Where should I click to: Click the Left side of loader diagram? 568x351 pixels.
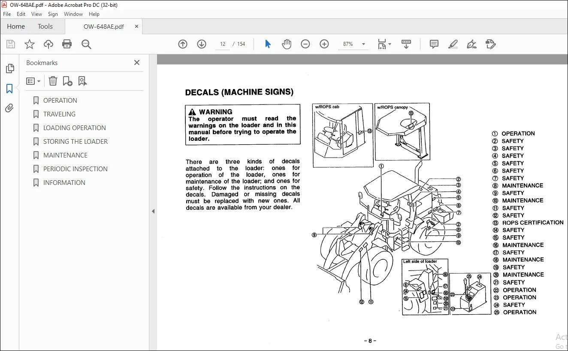pyautogui.click(x=425, y=286)
